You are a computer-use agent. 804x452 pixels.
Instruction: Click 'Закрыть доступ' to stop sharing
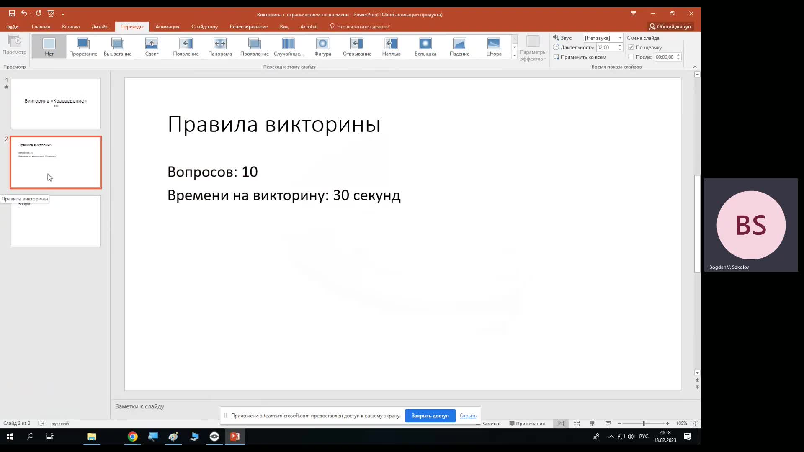pos(430,416)
